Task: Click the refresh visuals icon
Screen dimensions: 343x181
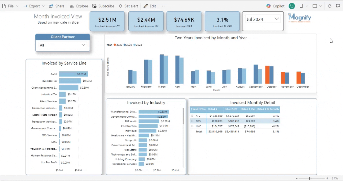Action: 330,6
